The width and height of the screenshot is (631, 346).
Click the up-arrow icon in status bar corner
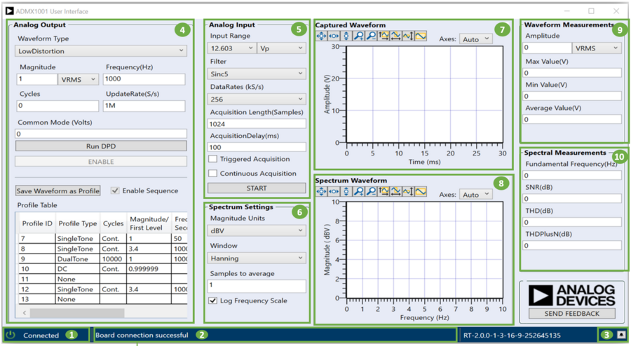(621, 335)
